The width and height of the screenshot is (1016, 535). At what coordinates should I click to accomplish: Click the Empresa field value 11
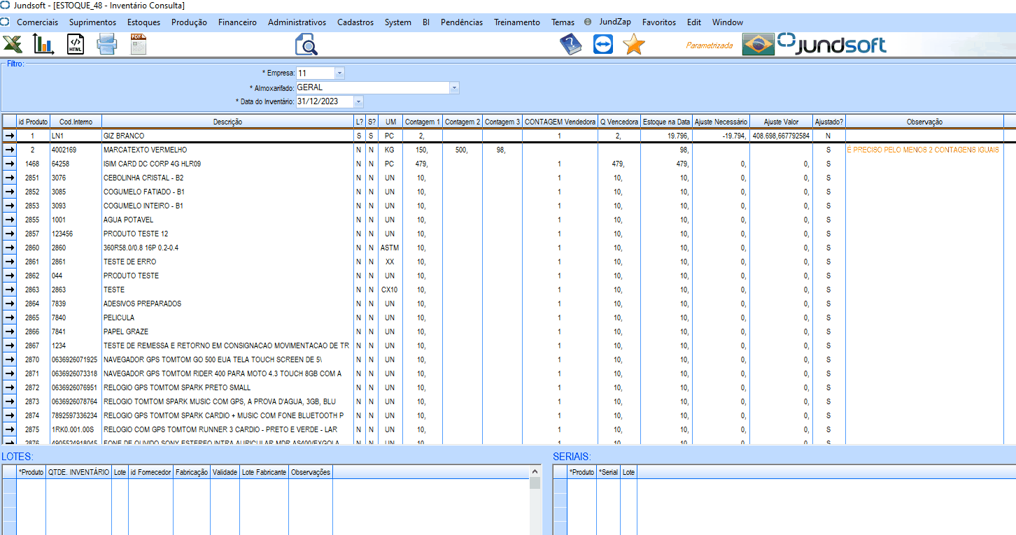click(316, 73)
